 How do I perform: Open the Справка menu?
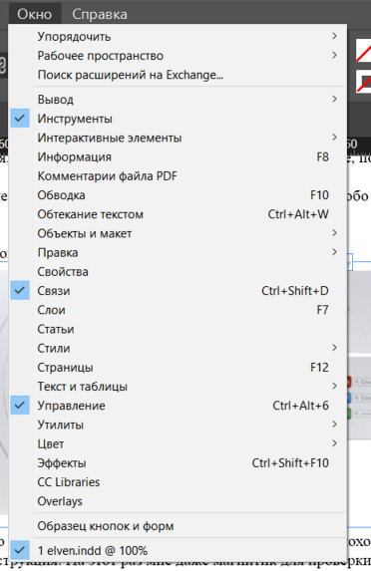pos(100,14)
